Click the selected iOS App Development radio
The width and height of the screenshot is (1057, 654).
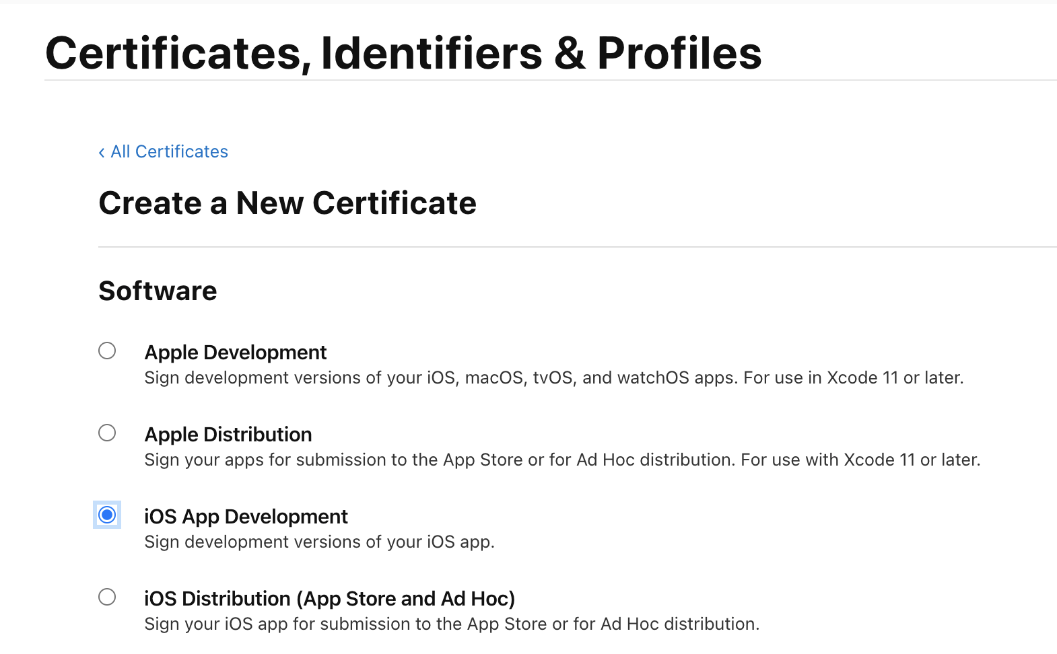tap(107, 515)
